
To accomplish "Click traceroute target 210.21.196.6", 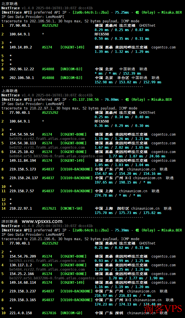I will [42, 239].
